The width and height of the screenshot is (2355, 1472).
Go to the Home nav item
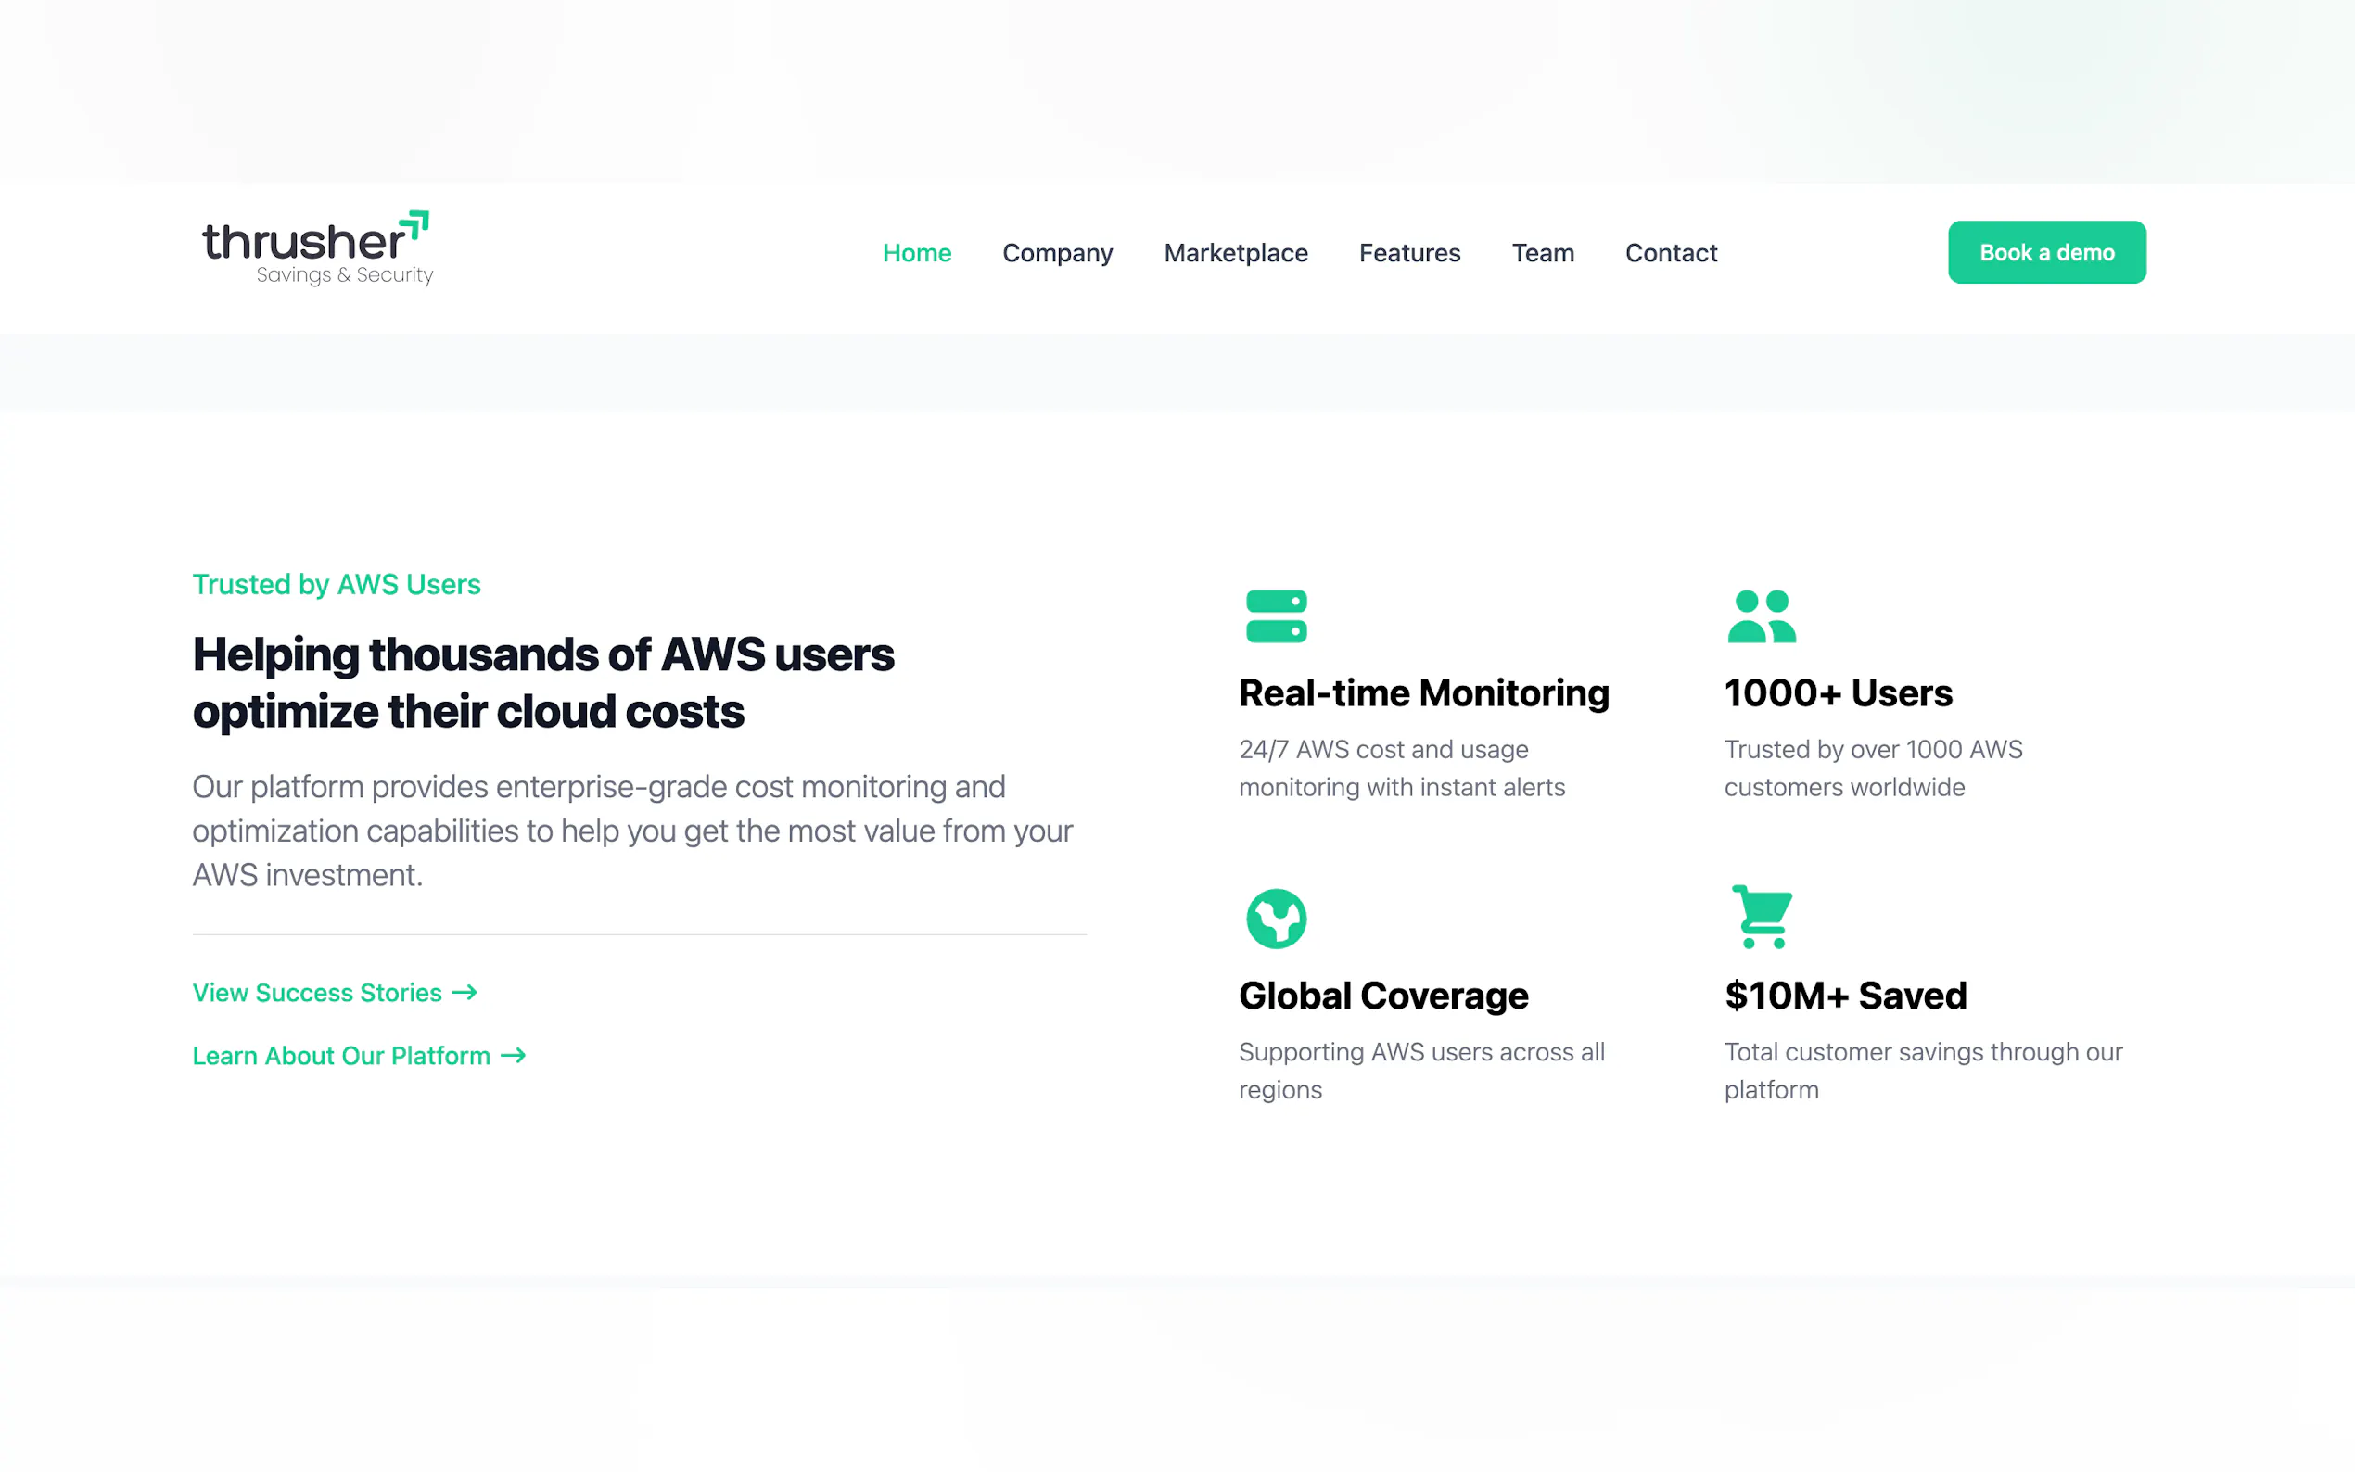(916, 253)
